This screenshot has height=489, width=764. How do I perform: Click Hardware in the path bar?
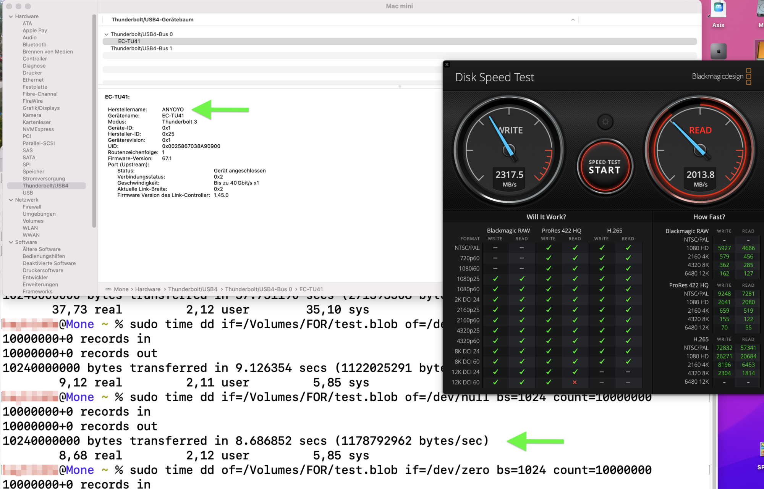147,289
